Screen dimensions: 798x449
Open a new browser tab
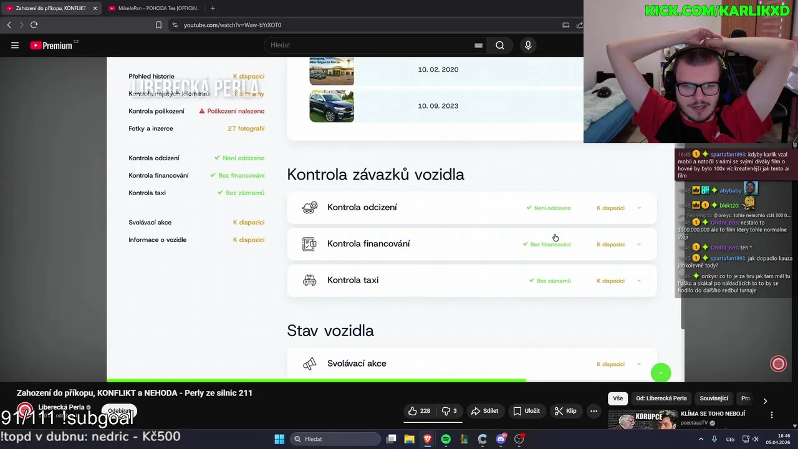(x=213, y=8)
